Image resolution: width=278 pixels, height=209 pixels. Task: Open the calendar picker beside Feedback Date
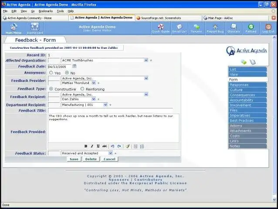click(74, 66)
